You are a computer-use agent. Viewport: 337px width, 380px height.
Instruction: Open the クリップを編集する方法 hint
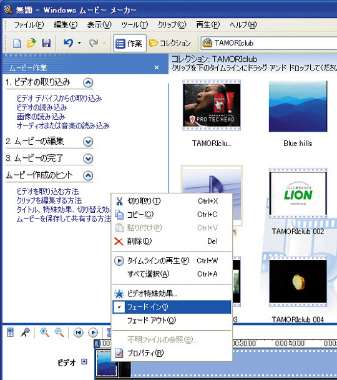(49, 201)
